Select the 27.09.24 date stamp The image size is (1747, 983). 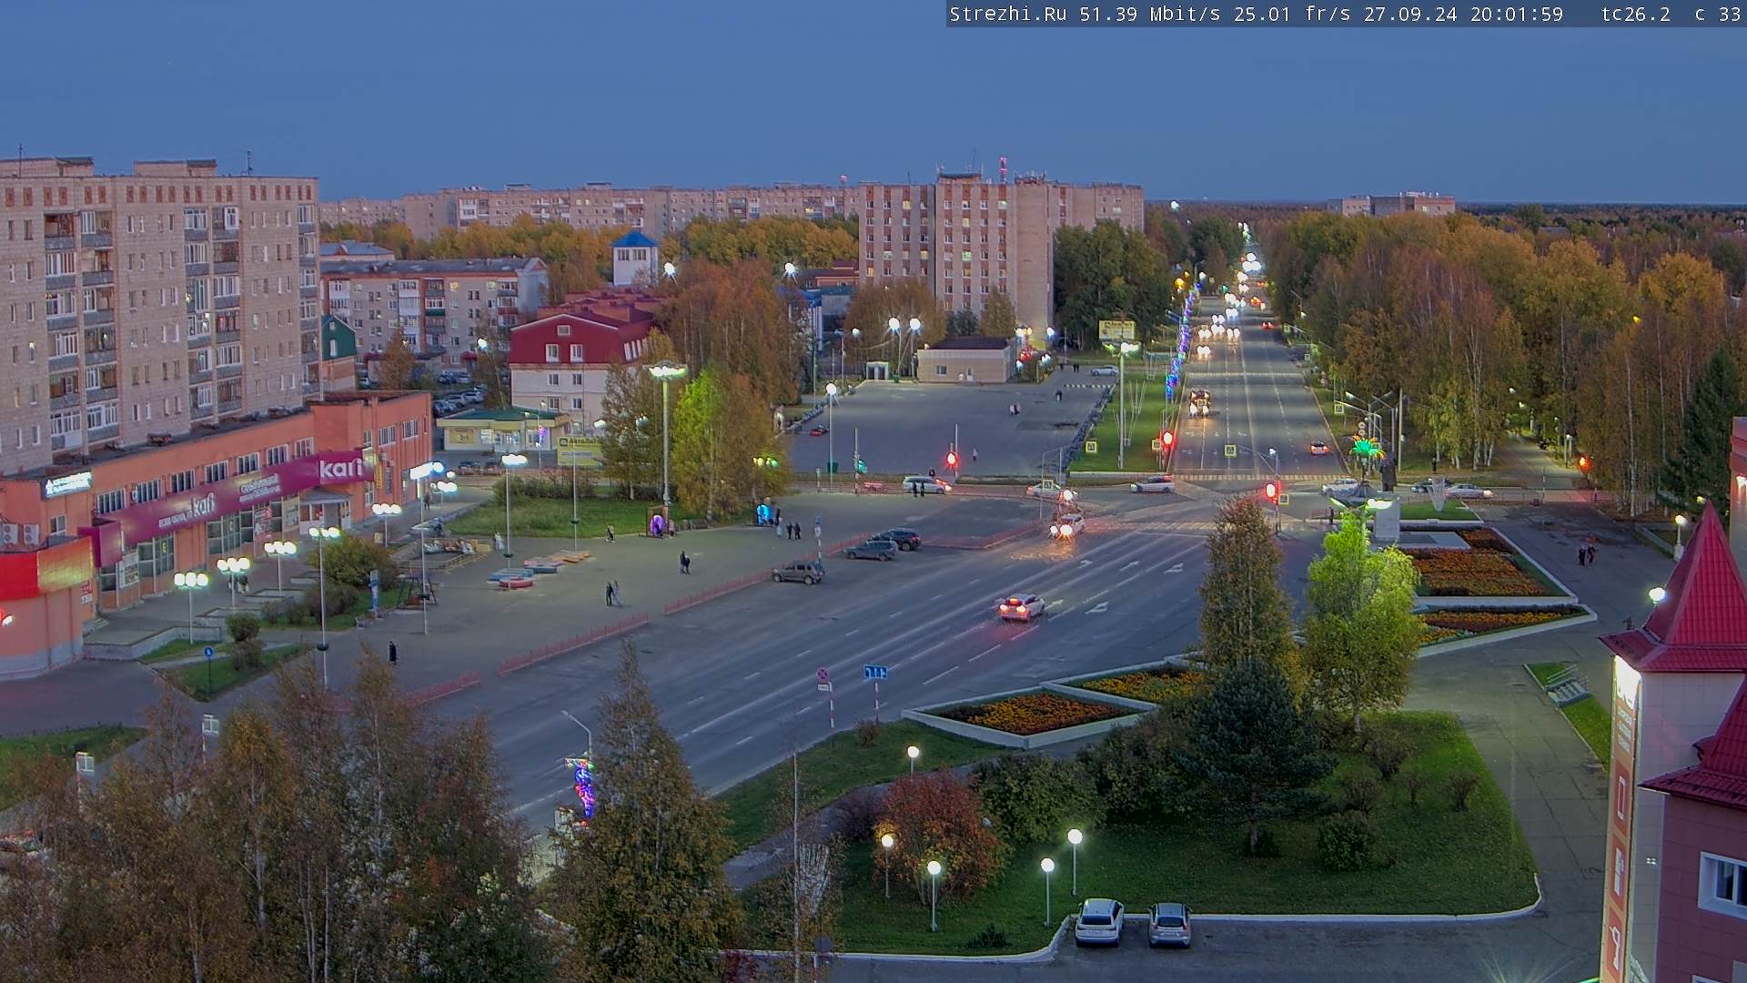click(1410, 15)
